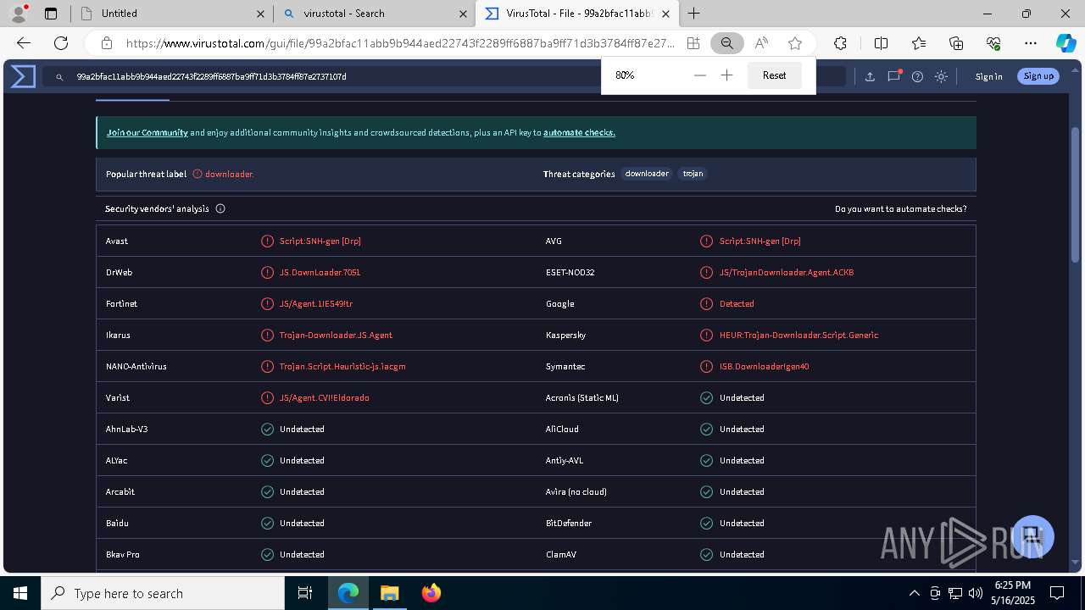Open the Edge settings and more menu
This screenshot has height=610, width=1085.
pos(1031,43)
